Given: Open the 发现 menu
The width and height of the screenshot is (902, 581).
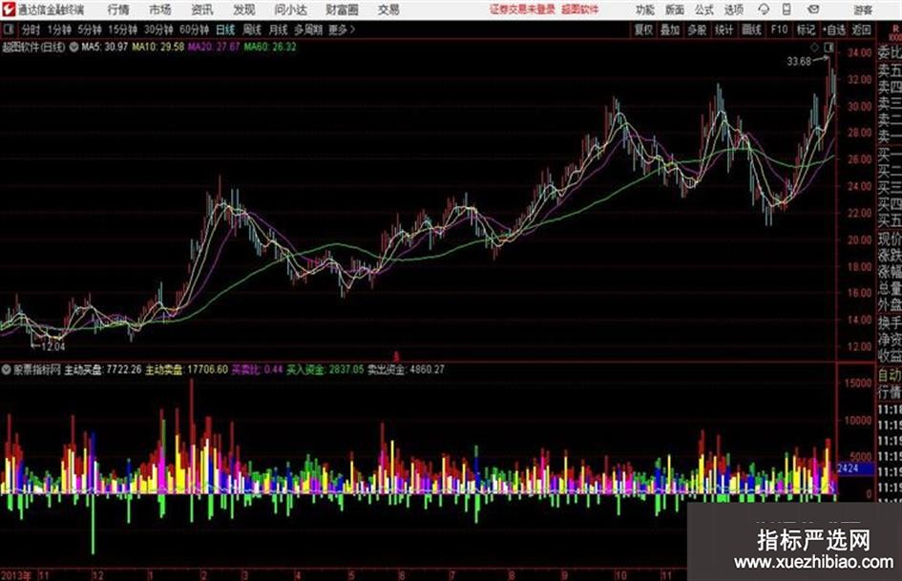Looking at the screenshot, I should tap(244, 10).
